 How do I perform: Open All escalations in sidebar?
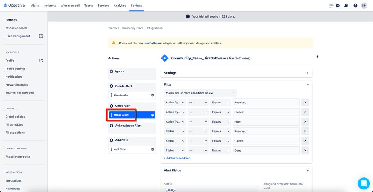[x=15, y=133]
